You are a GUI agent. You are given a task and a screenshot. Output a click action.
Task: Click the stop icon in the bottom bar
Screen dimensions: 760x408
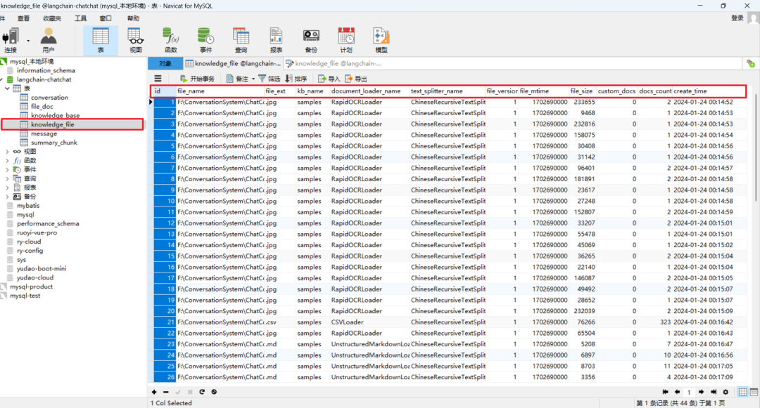coord(214,392)
